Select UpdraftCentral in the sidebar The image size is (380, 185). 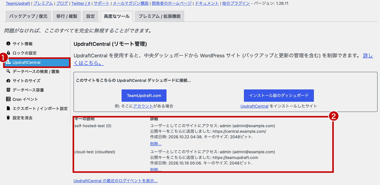click(37, 62)
